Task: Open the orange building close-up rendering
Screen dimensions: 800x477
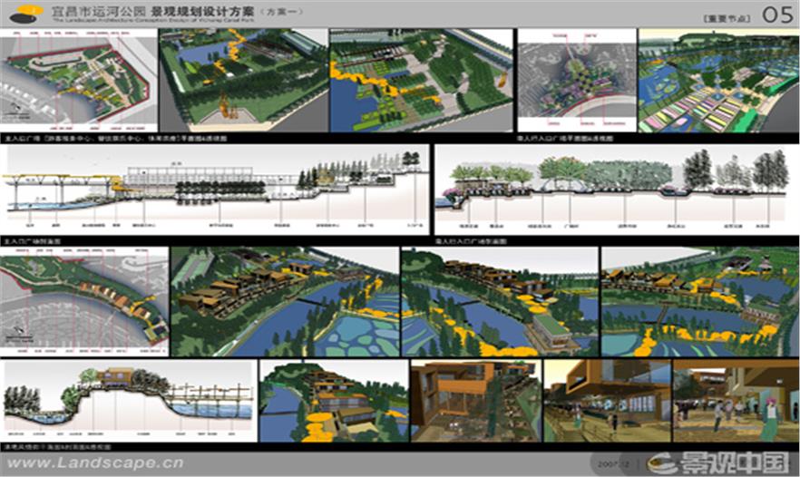Action: click(x=473, y=399)
